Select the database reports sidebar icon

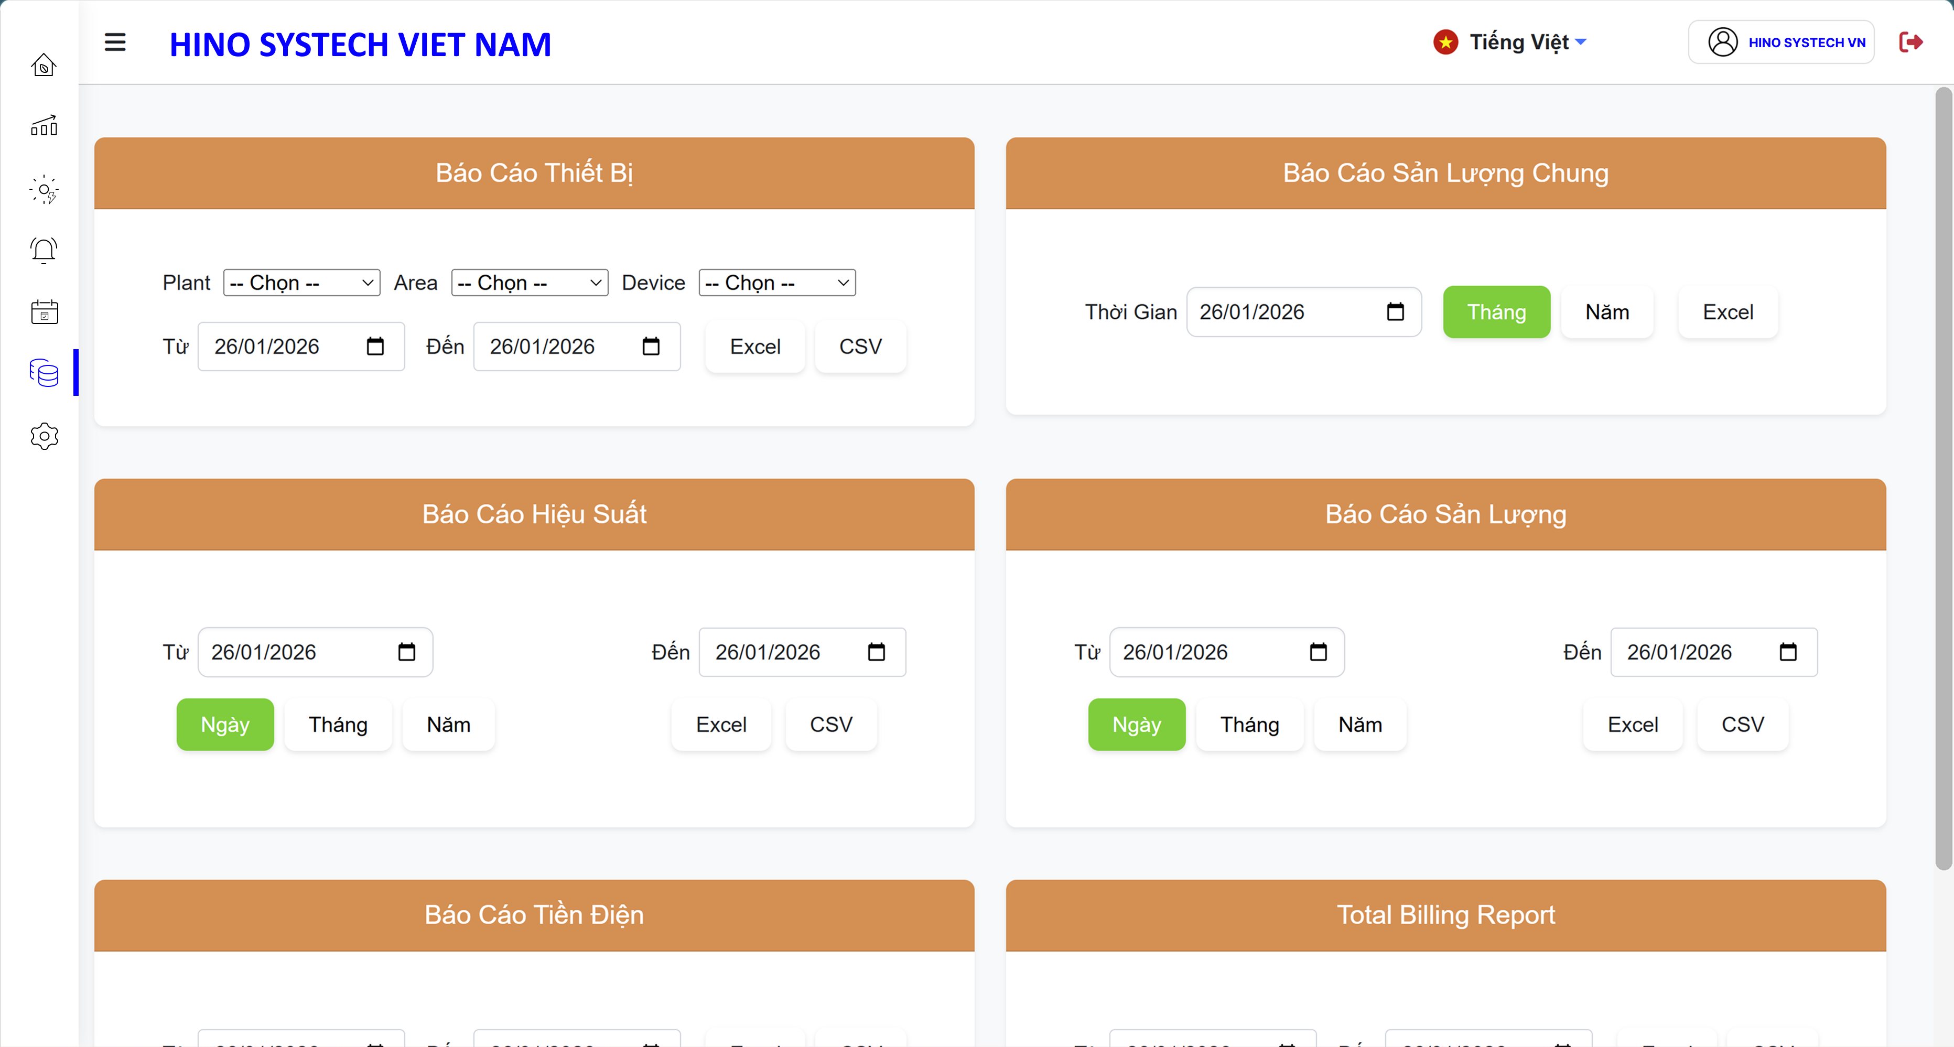[44, 373]
